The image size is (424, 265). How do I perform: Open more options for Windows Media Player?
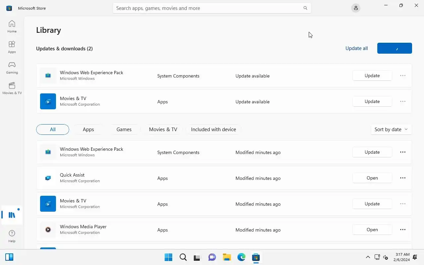pos(403,230)
